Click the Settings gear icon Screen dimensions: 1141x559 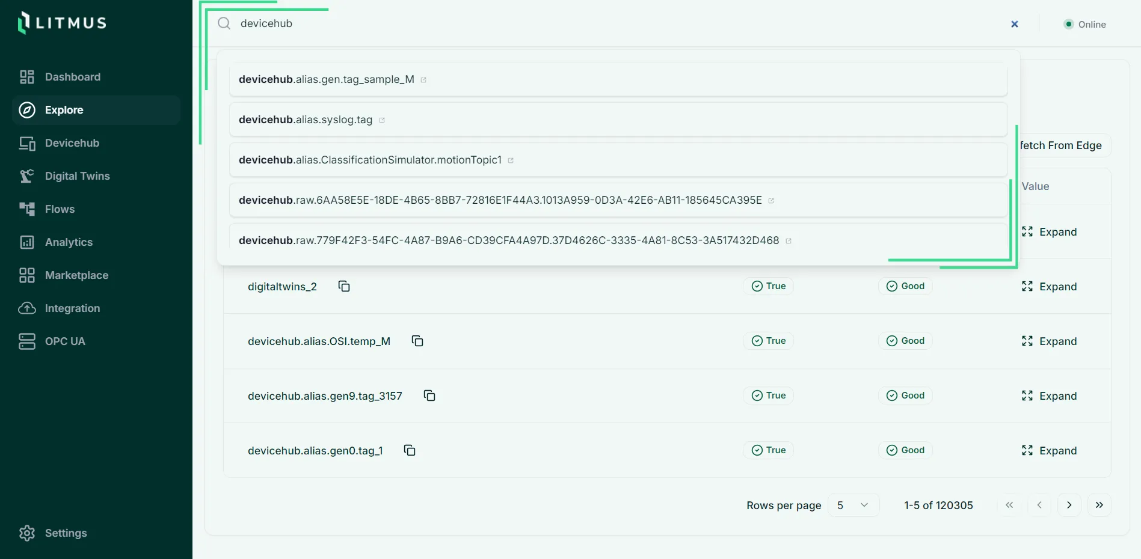point(27,533)
